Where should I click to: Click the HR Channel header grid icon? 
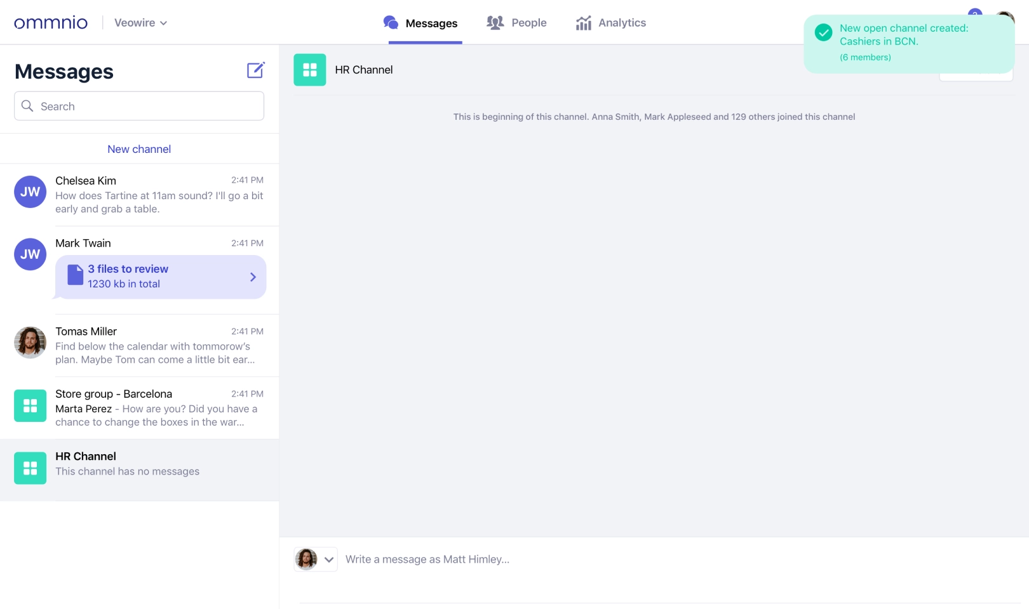pyautogui.click(x=309, y=70)
